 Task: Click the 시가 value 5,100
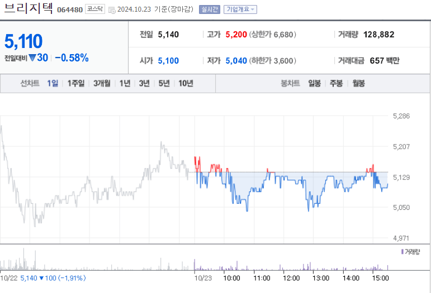[168, 61]
